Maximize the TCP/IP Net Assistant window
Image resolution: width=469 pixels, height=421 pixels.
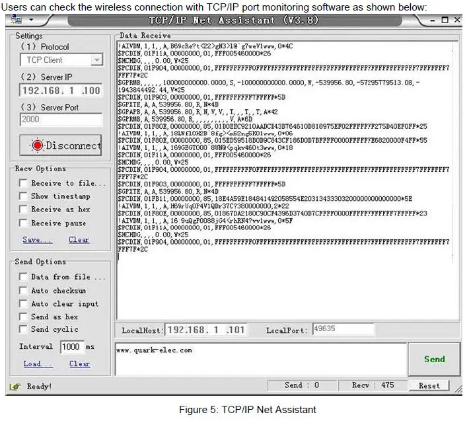(x=445, y=20)
